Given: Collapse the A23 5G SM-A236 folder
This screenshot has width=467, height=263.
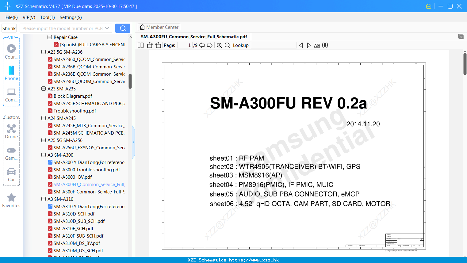Looking at the screenshot, I should pyautogui.click(x=44, y=52).
